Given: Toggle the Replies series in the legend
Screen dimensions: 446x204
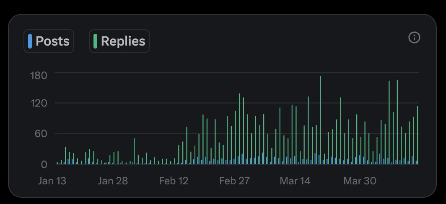Looking at the screenshot, I should (x=119, y=41).
